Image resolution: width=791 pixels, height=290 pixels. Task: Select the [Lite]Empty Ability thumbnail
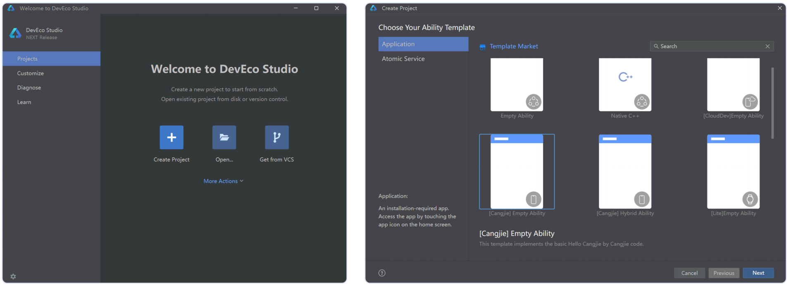[x=733, y=171]
